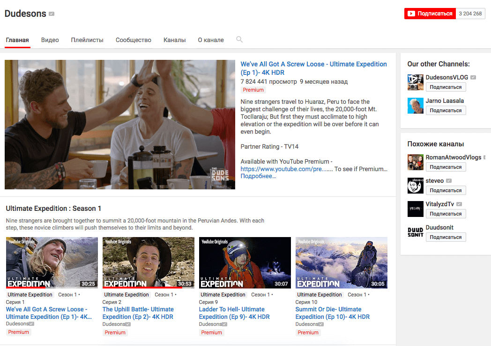Expand description with Подробнее link
491x346 pixels.
tap(258, 176)
